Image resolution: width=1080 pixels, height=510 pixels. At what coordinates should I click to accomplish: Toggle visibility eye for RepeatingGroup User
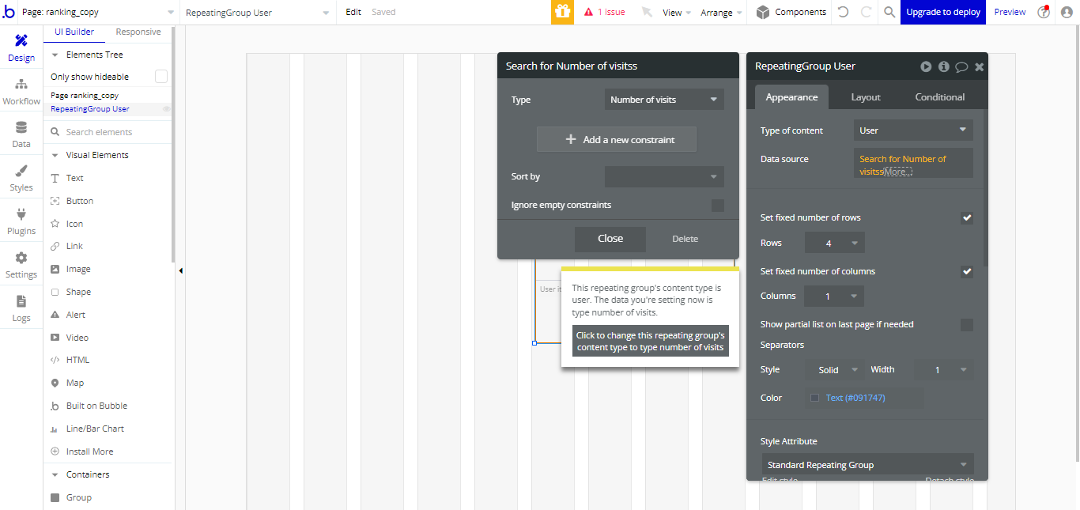click(167, 109)
